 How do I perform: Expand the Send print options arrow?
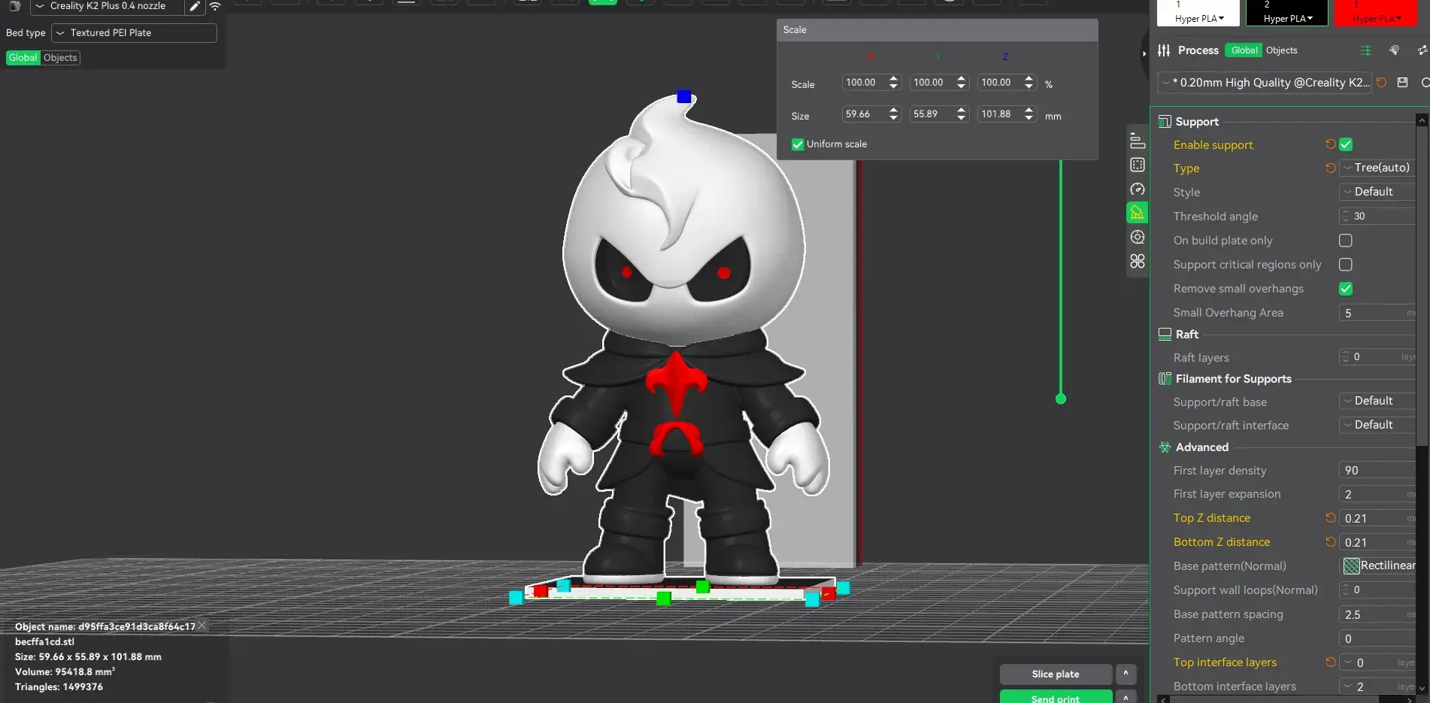tap(1126, 697)
